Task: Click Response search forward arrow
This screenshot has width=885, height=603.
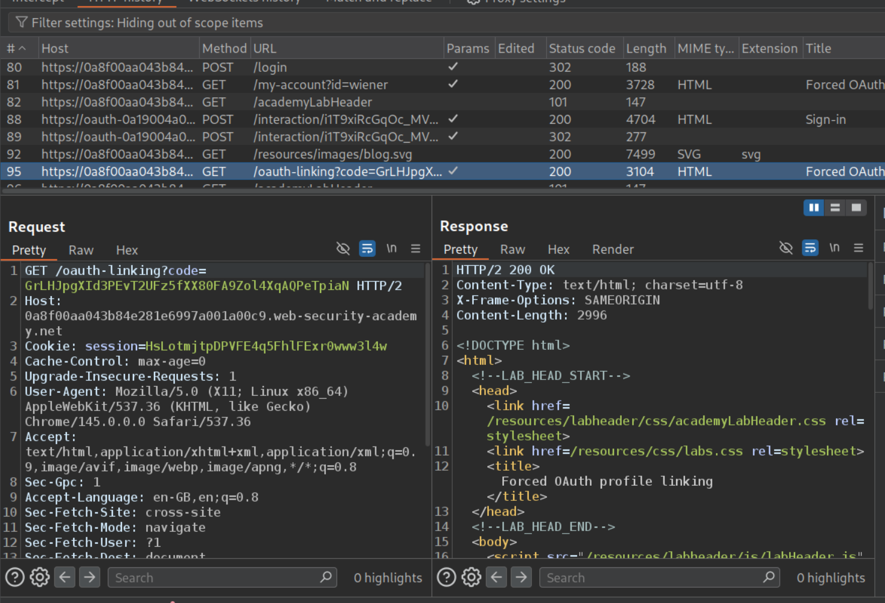Action: coord(521,578)
